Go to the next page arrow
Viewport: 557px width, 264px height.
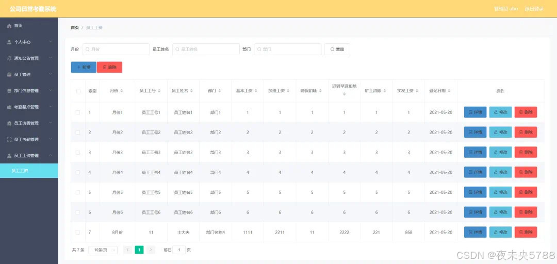(151, 250)
